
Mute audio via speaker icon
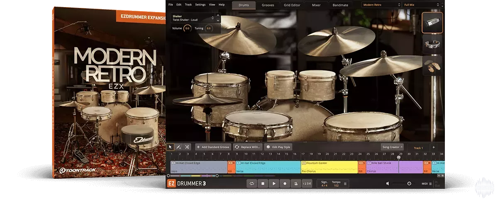(388, 183)
